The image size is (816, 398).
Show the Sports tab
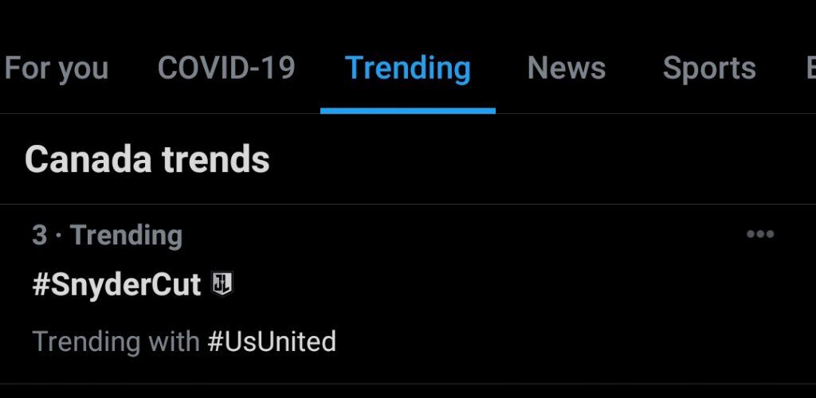point(708,68)
